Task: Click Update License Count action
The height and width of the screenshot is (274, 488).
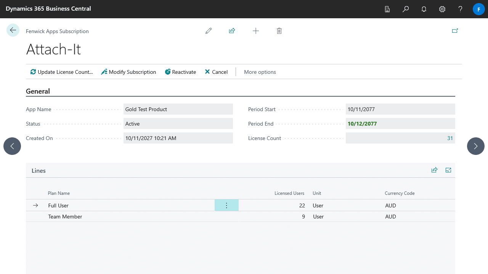Action: point(62,72)
